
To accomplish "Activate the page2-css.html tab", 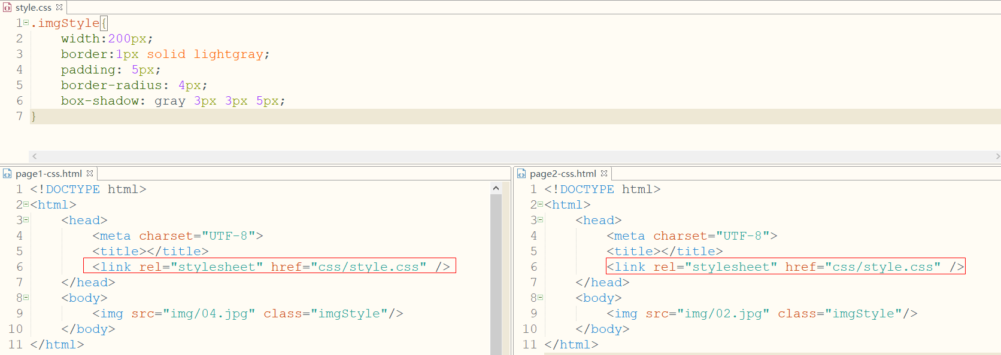I will [562, 174].
